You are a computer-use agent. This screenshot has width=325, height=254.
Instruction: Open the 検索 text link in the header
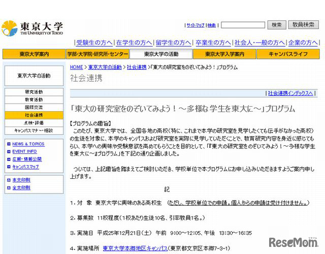212,25
